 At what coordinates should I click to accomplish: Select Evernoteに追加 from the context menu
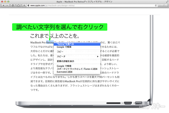(77, 72)
